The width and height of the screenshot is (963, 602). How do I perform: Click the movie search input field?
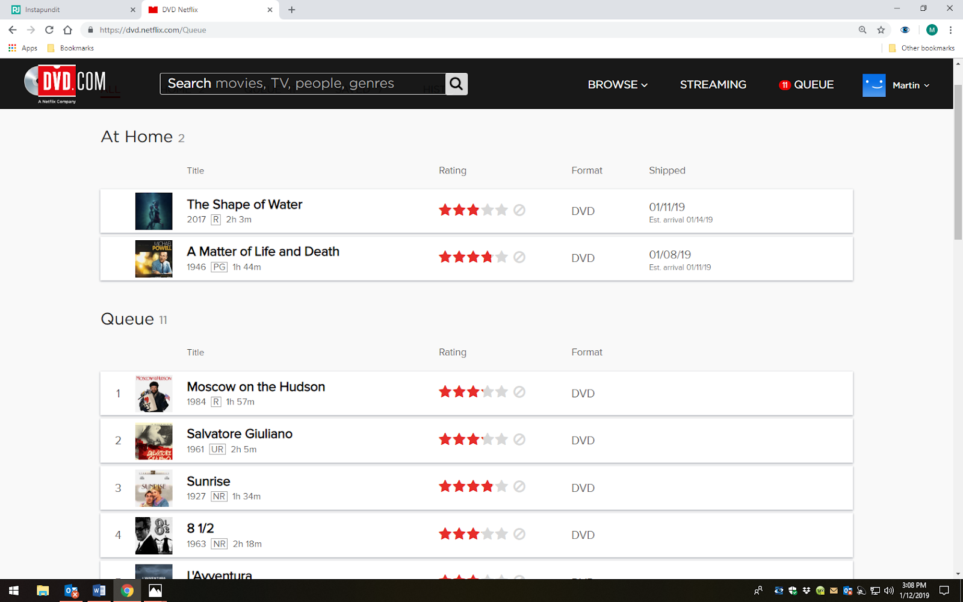point(303,84)
